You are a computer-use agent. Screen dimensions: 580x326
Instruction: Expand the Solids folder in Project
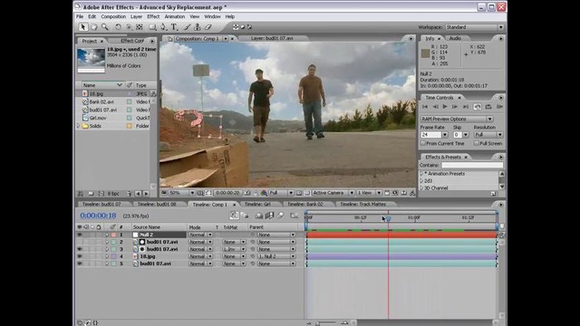(79, 126)
